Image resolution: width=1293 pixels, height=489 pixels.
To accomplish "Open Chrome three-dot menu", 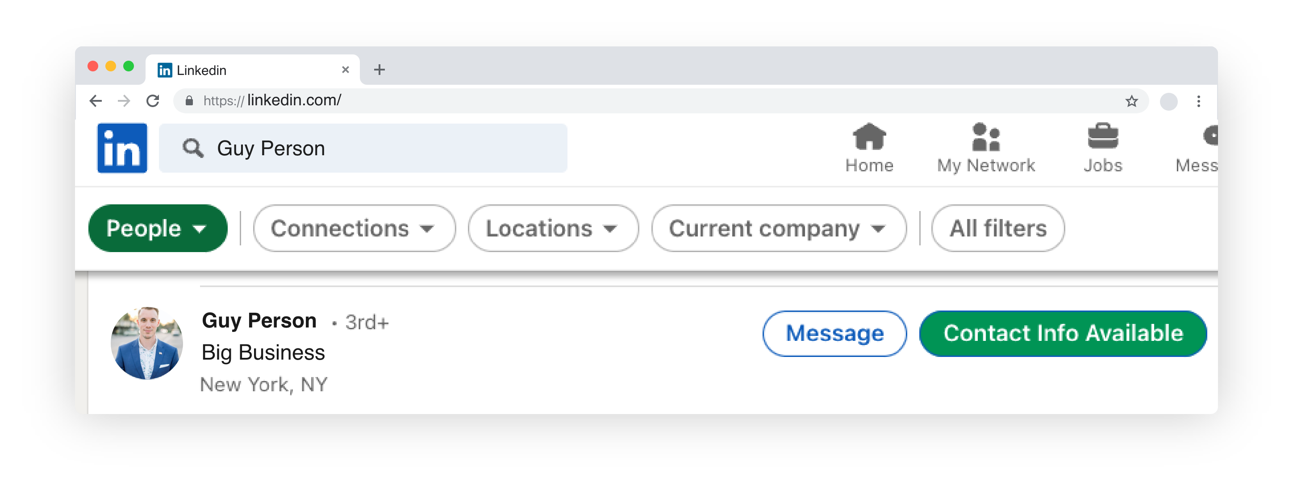I will pos(1199,101).
